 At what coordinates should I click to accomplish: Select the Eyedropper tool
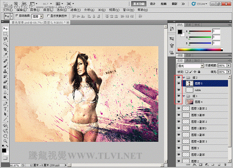click(x=5, y=55)
